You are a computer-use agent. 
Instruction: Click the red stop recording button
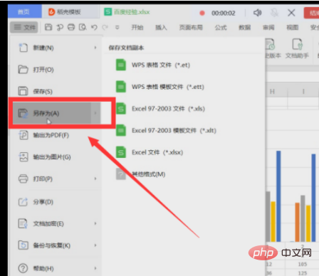[311, 13]
